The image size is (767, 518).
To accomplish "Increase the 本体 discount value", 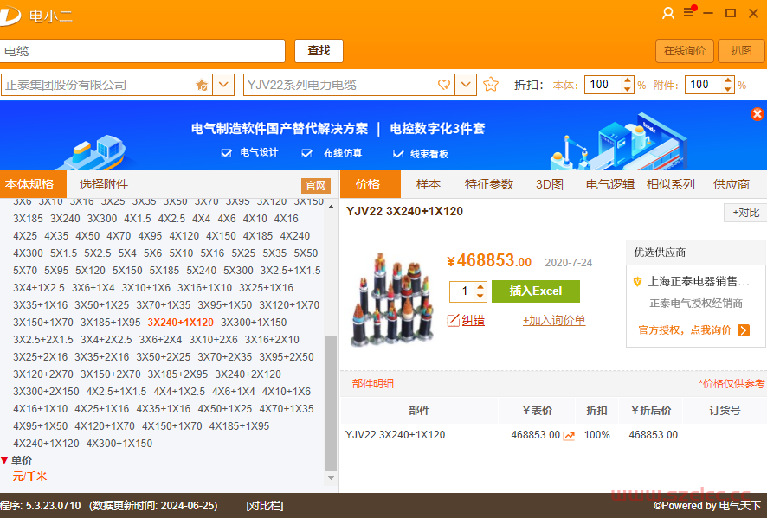I will click(628, 80).
